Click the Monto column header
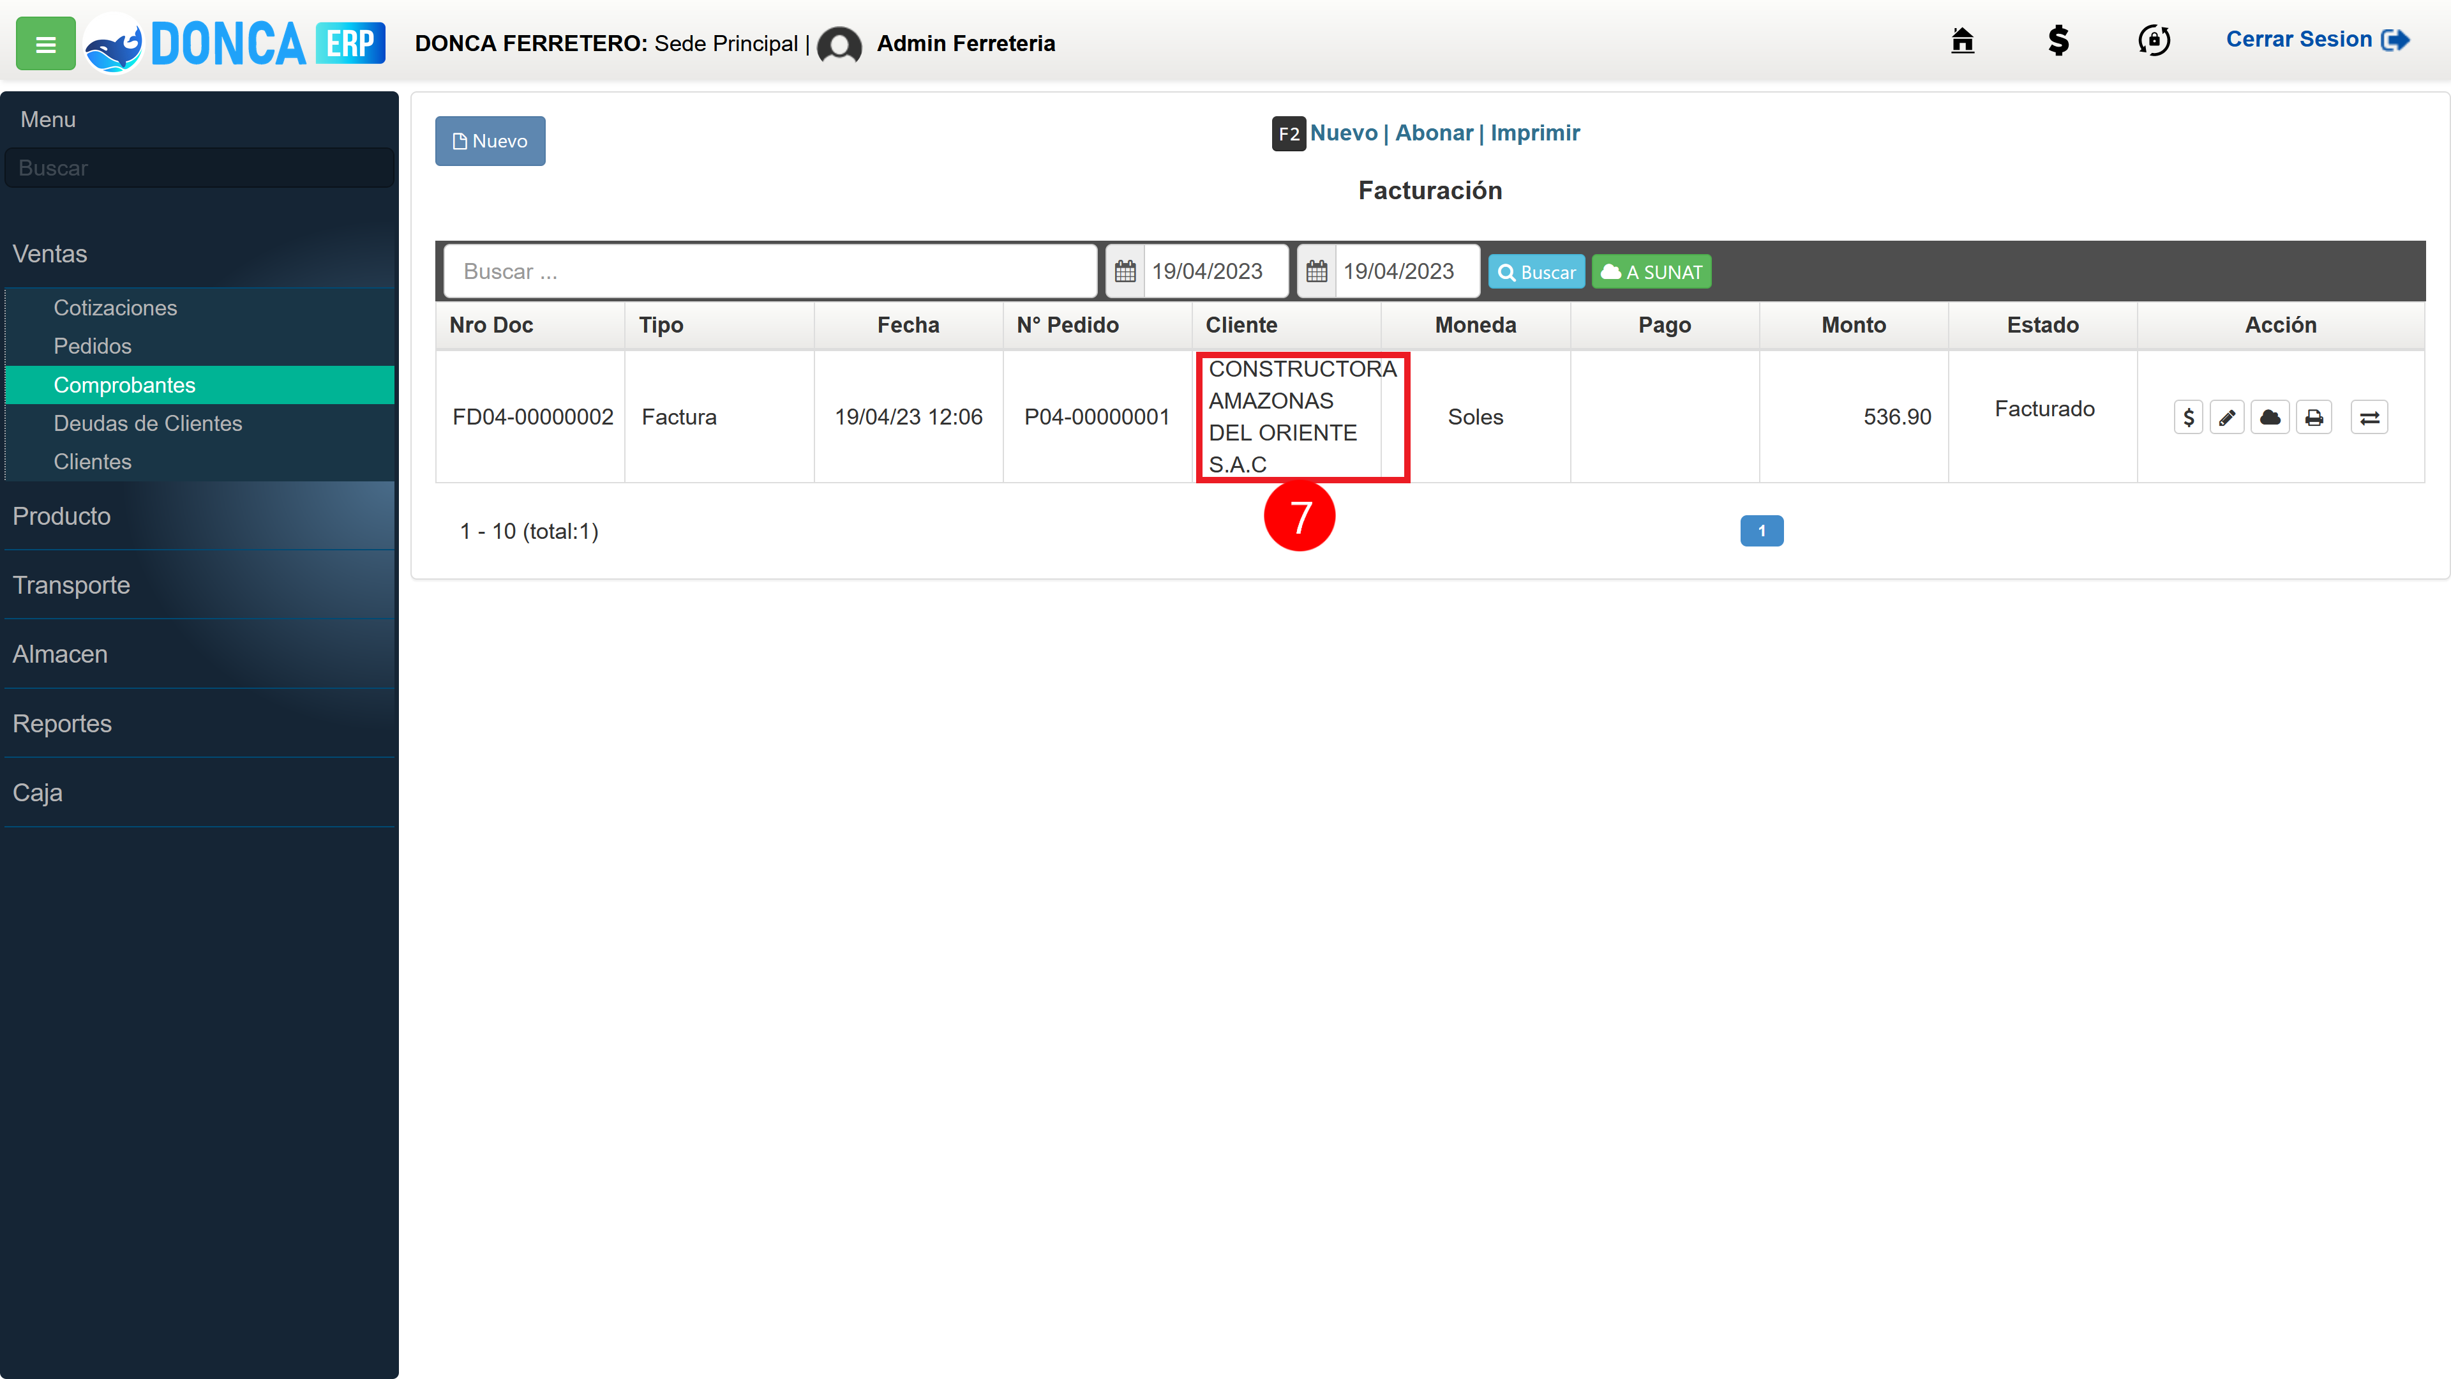The width and height of the screenshot is (2451, 1379). click(1854, 324)
